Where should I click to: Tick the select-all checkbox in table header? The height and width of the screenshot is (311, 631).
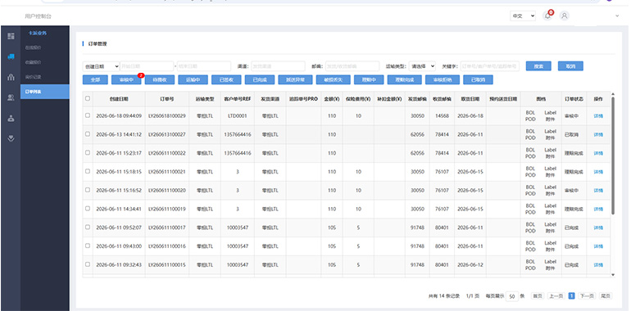pyautogui.click(x=88, y=98)
